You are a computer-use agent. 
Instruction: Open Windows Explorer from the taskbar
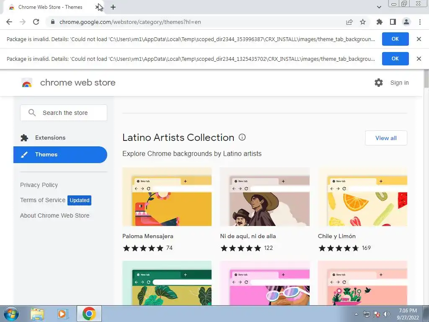tap(37, 314)
